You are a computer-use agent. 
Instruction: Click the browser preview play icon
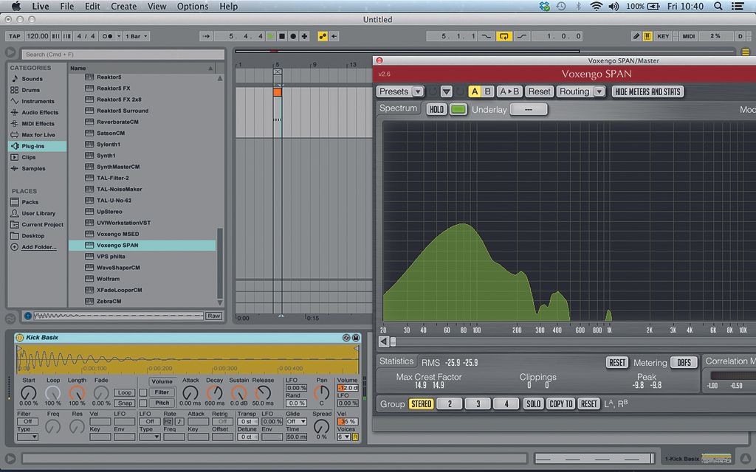pyautogui.click(x=28, y=316)
